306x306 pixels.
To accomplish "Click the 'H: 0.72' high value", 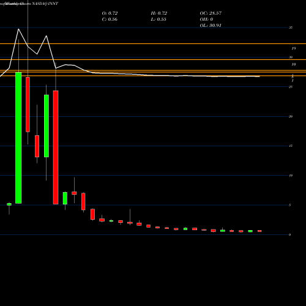I will click(x=159, y=13).
